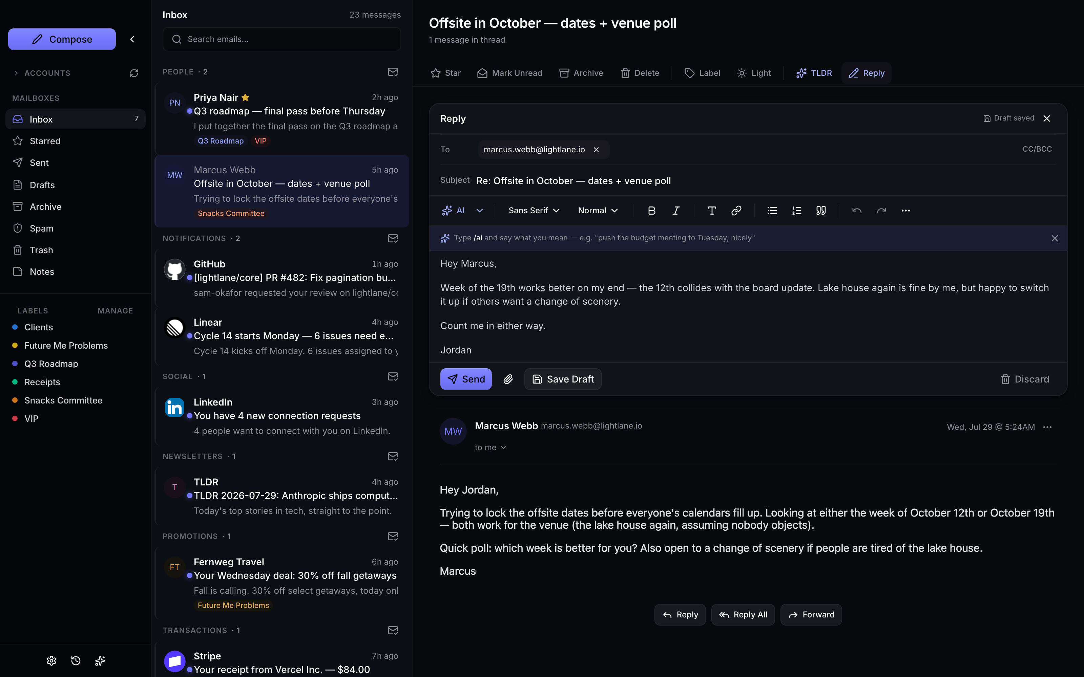Click Manage next to Labels

coord(115,311)
